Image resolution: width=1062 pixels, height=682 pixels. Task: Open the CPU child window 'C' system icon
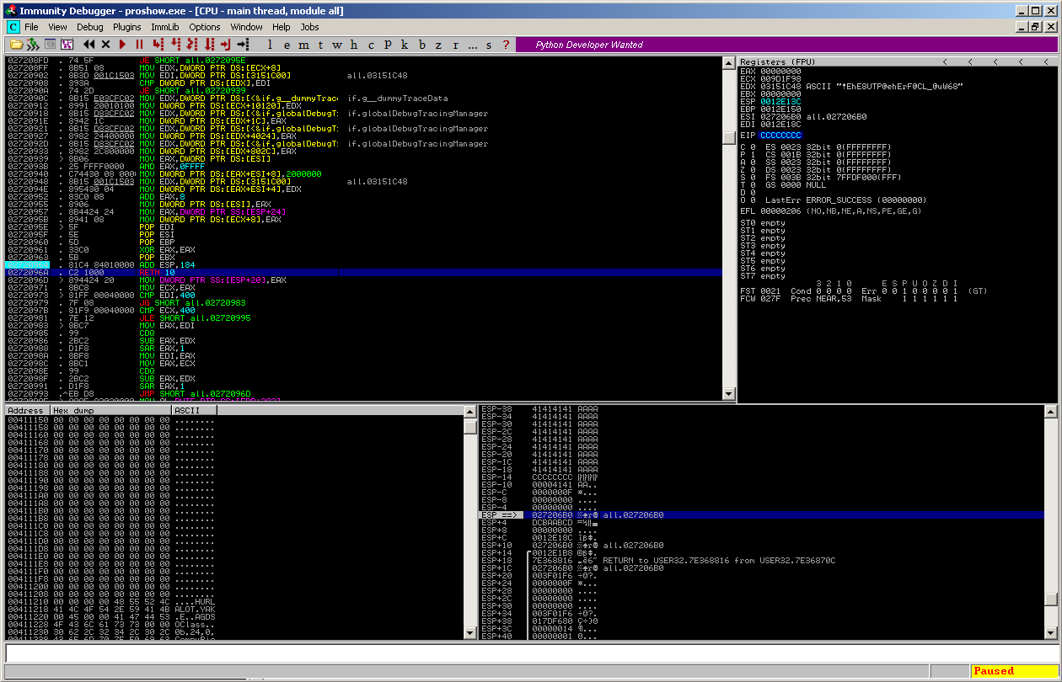click(x=12, y=27)
